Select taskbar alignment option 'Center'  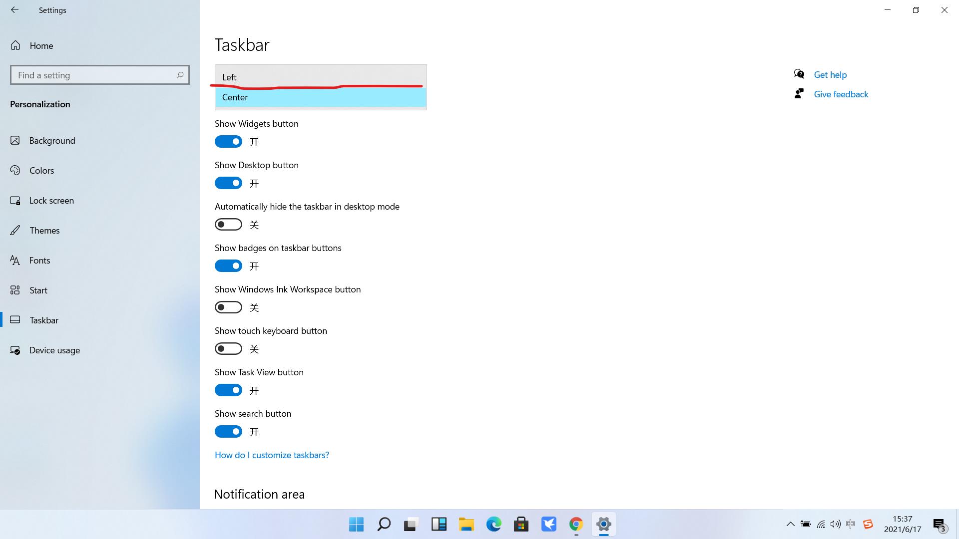[321, 97]
